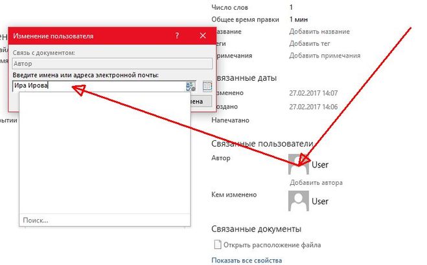The image size is (427, 265).
Task: Click the name input field with Ира Ирова
Action: [x=97, y=85]
